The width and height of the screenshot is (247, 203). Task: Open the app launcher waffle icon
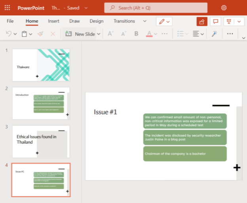[7, 8]
